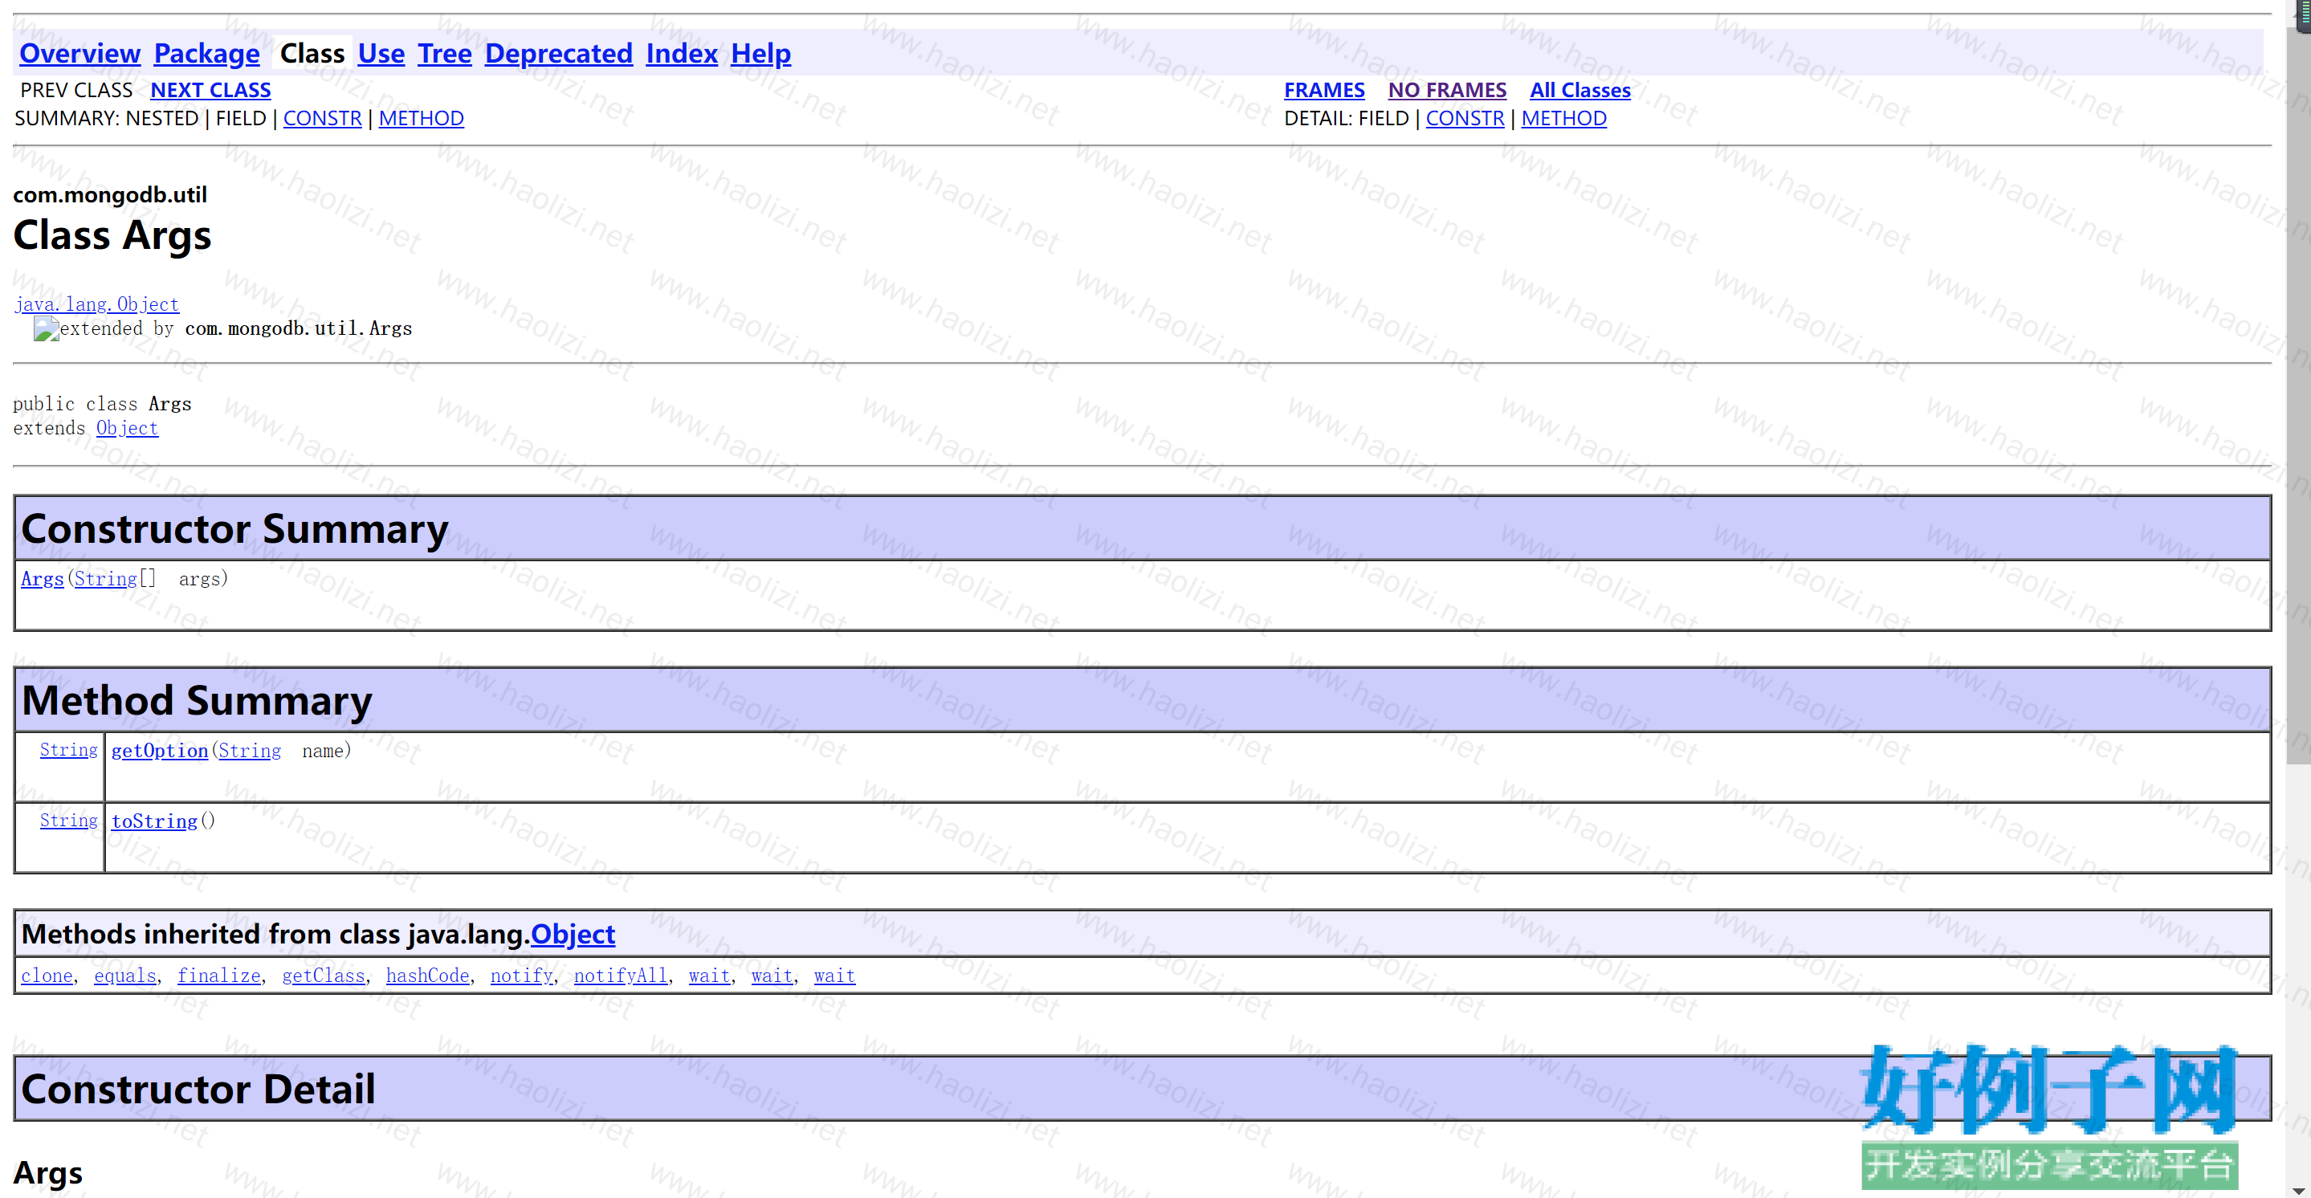Open the Help navigation link
The height and width of the screenshot is (1198, 2311).
(760, 54)
